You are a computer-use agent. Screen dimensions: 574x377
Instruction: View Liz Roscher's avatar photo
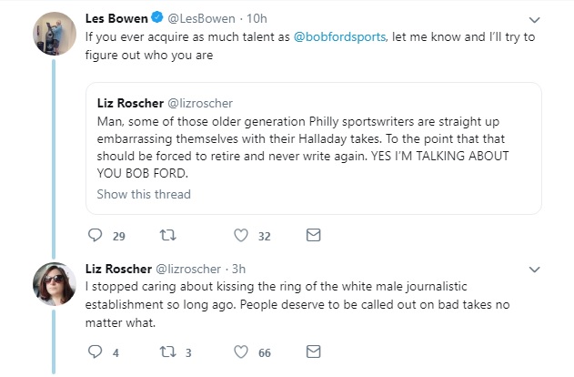(54, 283)
